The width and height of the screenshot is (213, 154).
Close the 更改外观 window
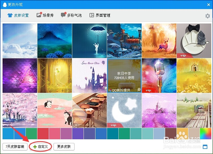(x=208, y=5)
